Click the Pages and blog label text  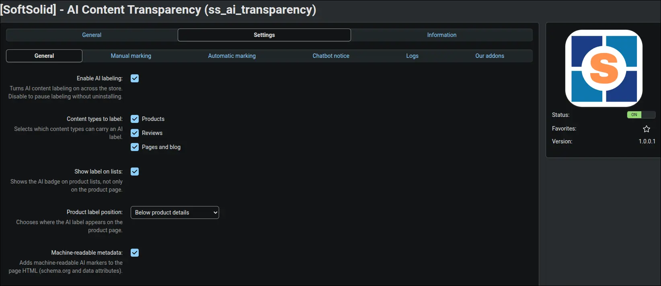161,147
